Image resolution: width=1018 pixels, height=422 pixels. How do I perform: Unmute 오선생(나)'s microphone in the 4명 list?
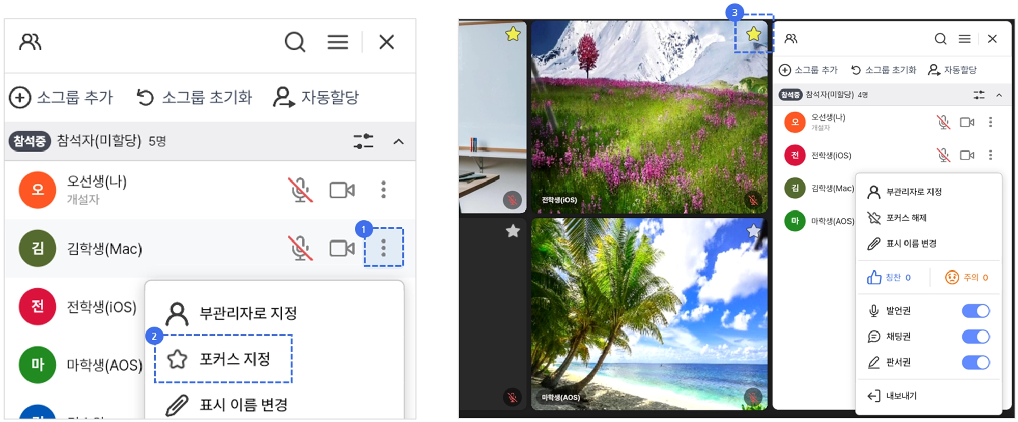tap(943, 122)
